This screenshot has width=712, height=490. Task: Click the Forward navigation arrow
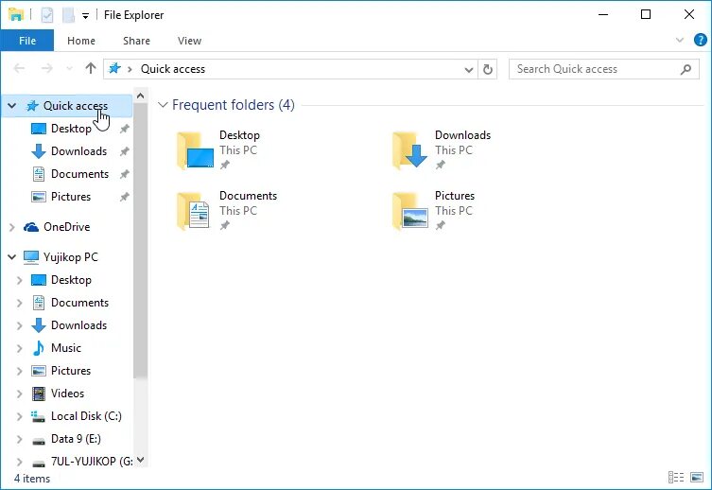46,68
